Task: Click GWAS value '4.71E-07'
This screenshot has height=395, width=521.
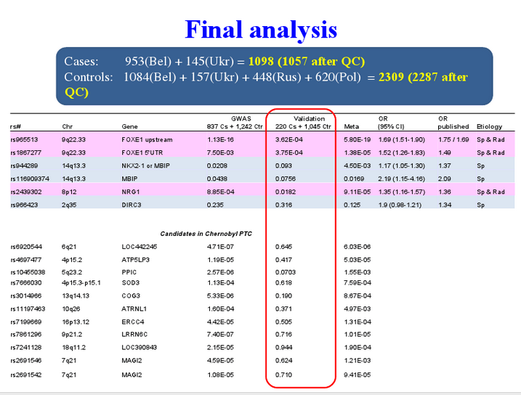Action: click(220, 247)
